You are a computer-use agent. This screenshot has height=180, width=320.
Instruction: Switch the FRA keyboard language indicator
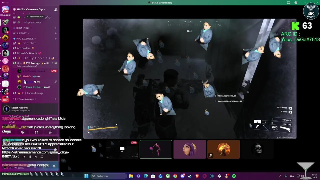pos(292,176)
